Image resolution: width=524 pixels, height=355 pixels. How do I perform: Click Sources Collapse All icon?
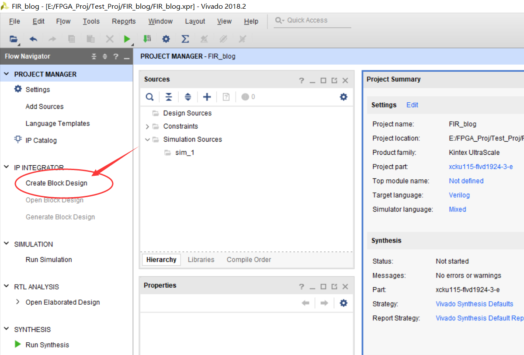tap(169, 97)
